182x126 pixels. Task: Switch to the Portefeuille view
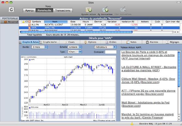[x=44, y=10]
